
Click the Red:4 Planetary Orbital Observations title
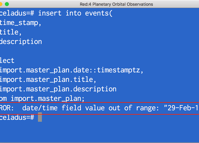pyautogui.click(x=116, y=4)
